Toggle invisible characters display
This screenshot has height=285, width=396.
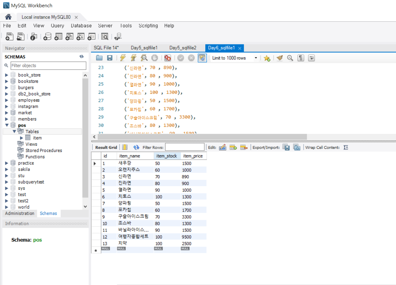[x=301, y=58]
